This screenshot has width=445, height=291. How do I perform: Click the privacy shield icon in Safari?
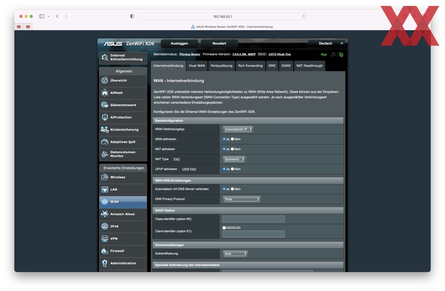click(132, 16)
